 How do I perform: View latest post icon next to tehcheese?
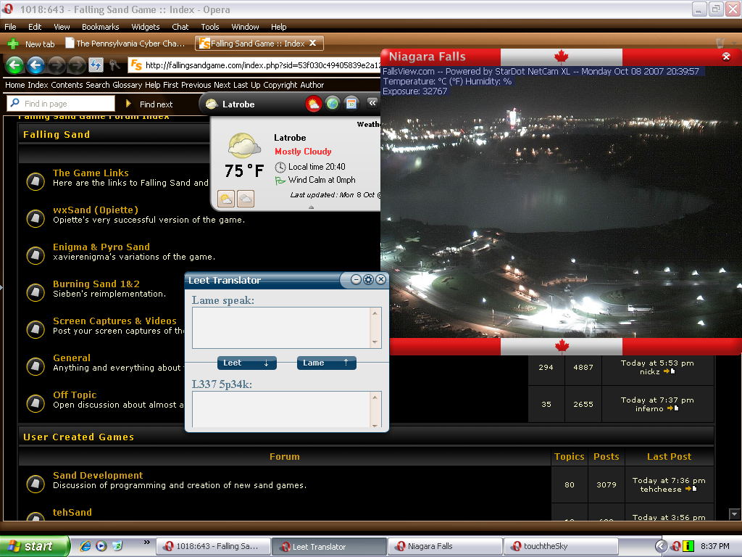point(691,490)
